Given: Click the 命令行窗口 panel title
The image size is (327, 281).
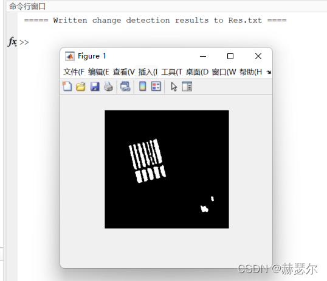Looking at the screenshot, I should 27,6.
